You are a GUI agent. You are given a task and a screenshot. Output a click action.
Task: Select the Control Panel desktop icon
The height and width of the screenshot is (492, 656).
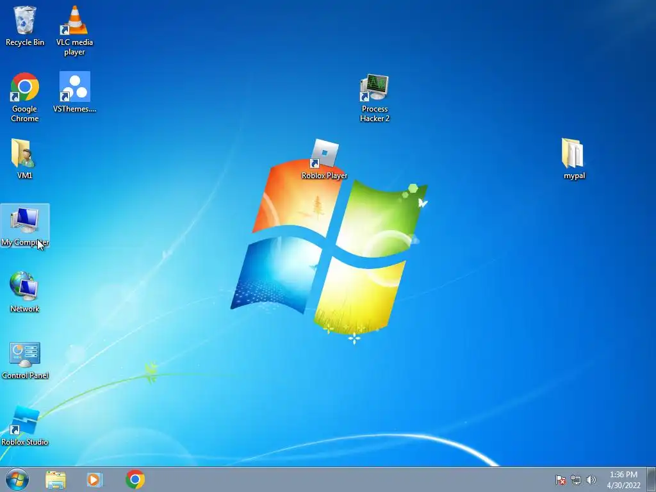tap(25, 361)
